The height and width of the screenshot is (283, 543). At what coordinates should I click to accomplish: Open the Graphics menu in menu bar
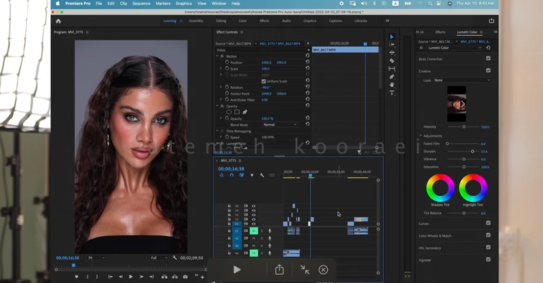(183, 3)
